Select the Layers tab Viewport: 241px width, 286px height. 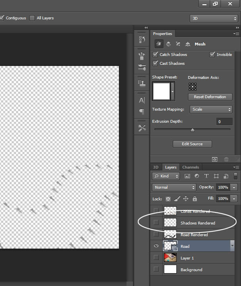(171, 167)
